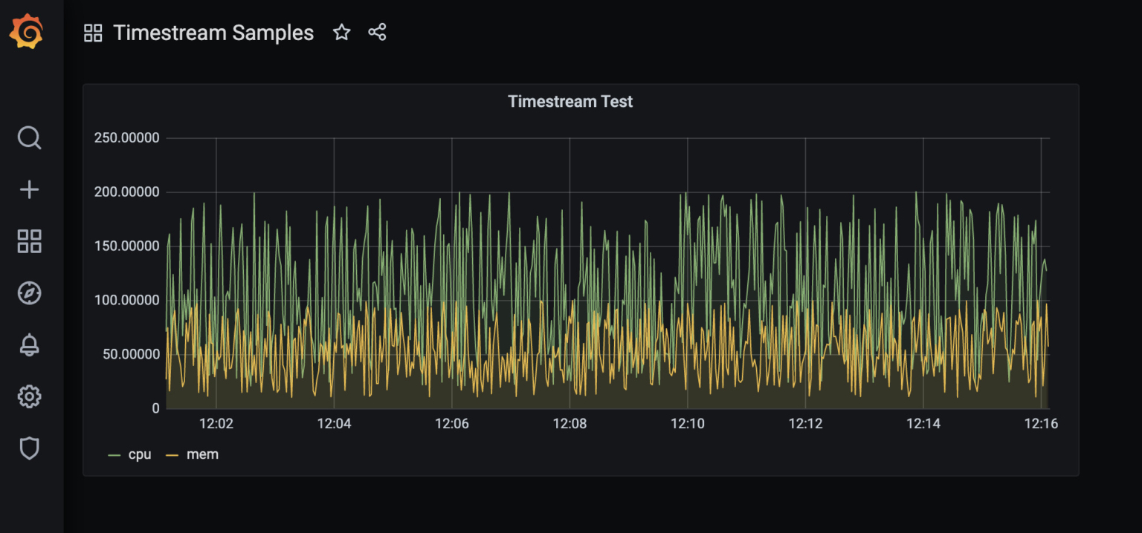The image size is (1142, 533).
Task: Click the Timestream Test panel title
Action: pyautogui.click(x=570, y=101)
